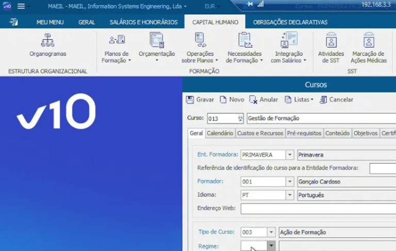Viewport: 396px width, 251px height.
Task: Click the pin icon in the remote bar
Action: click(x=250, y=4)
